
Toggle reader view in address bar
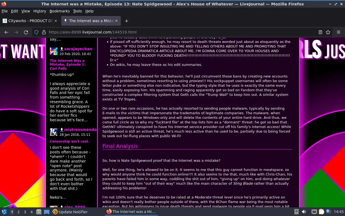320,32
